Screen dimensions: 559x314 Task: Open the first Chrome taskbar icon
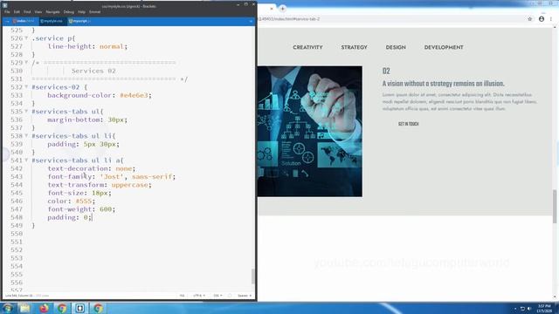[62, 308]
